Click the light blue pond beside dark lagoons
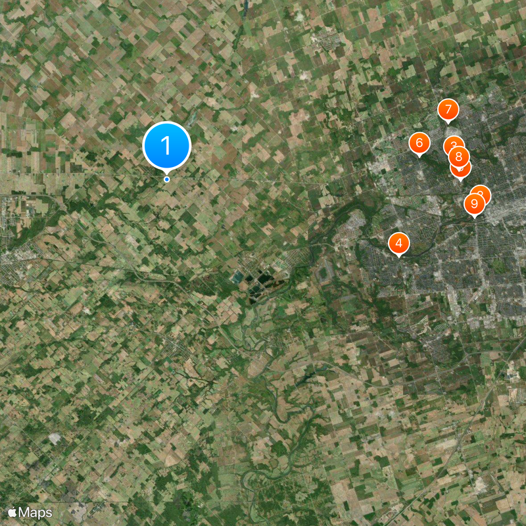Image resolution: width=526 pixels, height=526 pixels. 238,277
